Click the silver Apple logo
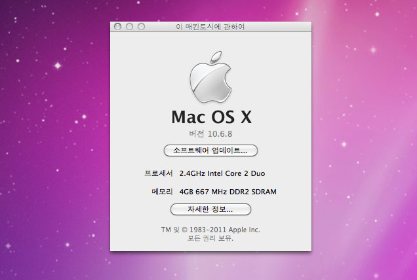Viewport: 417px width, 280px height. tap(210, 76)
